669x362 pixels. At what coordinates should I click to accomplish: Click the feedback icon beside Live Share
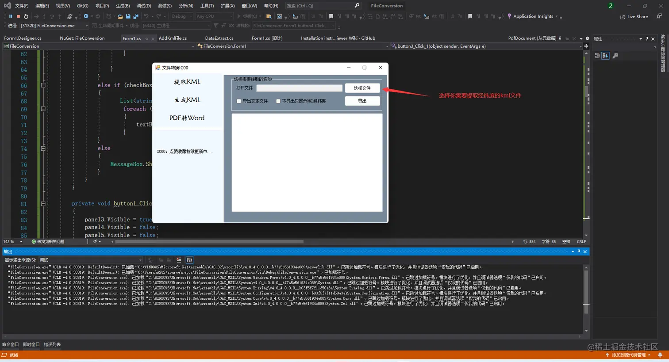point(659,16)
